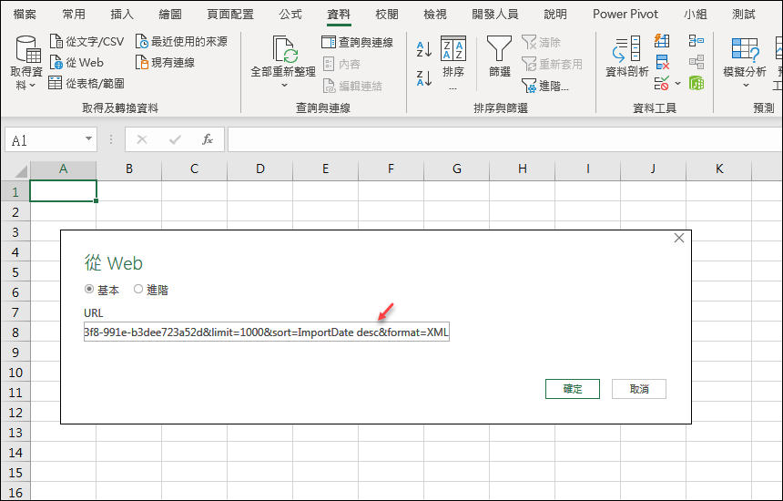The height and width of the screenshot is (501, 783).
Task: Open the Name Box dropdown arrow
Action: (x=88, y=139)
